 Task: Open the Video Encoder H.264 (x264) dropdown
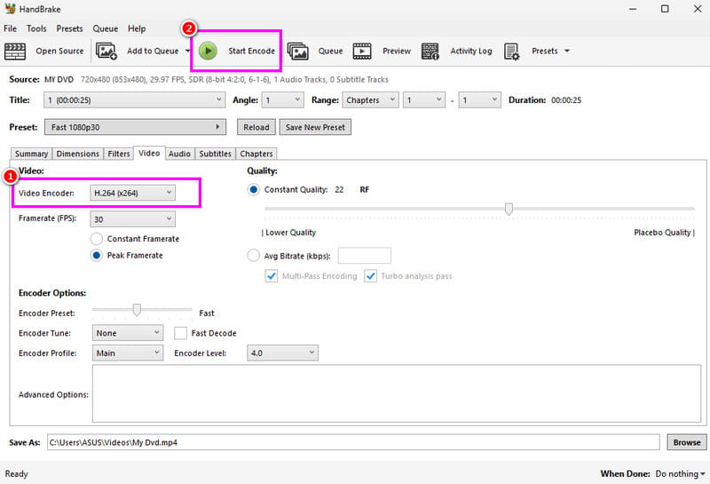132,193
